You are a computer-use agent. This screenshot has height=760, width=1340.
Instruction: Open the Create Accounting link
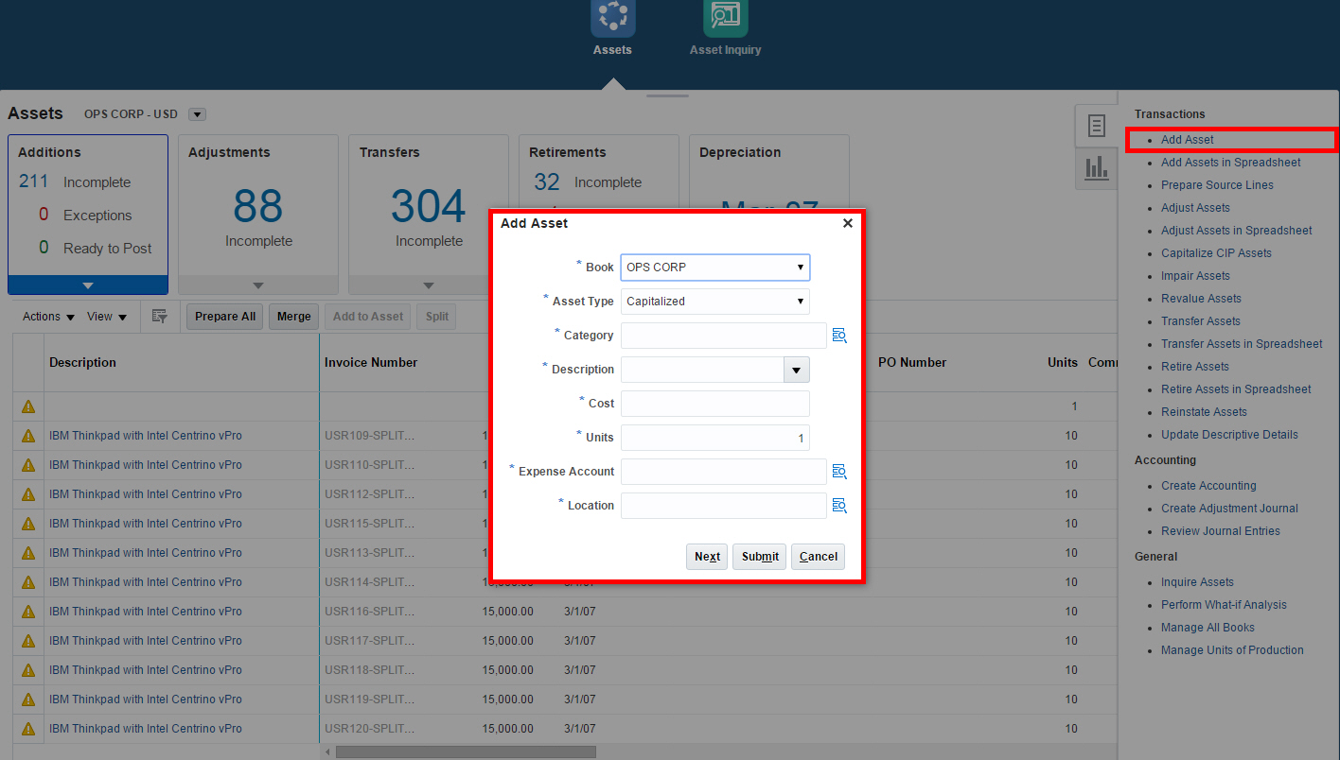1208,486
